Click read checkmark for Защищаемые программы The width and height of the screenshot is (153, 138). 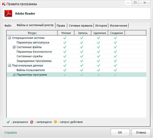coord(65,61)
